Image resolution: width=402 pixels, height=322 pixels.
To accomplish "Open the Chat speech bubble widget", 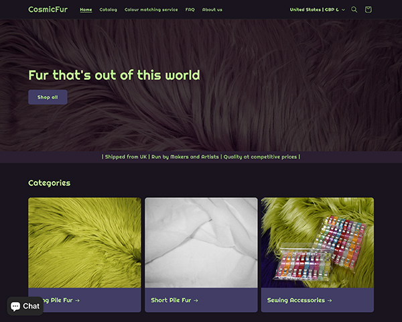I will [x=25, y=306].
